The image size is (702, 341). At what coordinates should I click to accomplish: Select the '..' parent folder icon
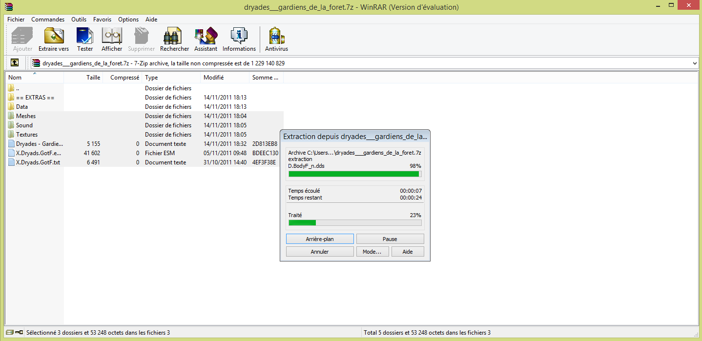[x=11, y=88]
